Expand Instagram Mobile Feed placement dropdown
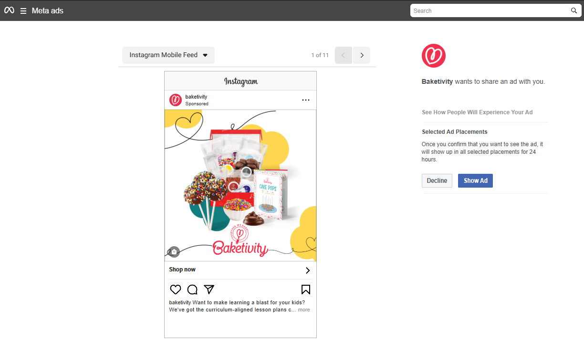Image resolution: width=584 pixels, height=360 pixels. pyautogui.click(x=168, y=55)
